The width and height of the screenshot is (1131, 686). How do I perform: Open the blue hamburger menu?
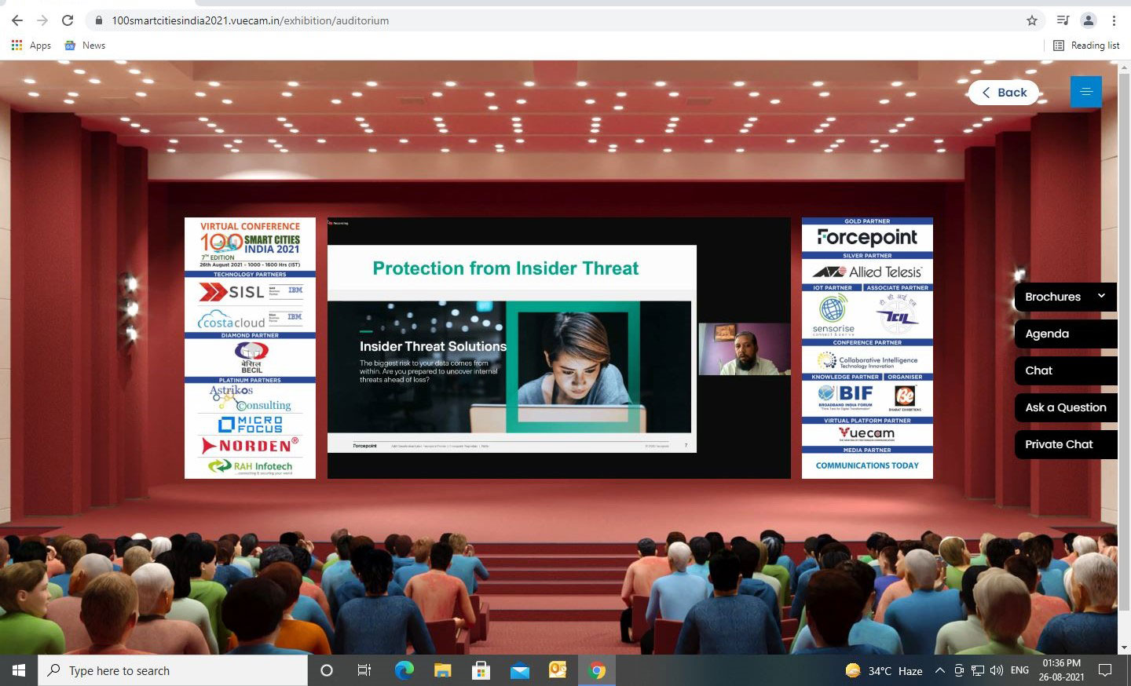pos(1086,92)
